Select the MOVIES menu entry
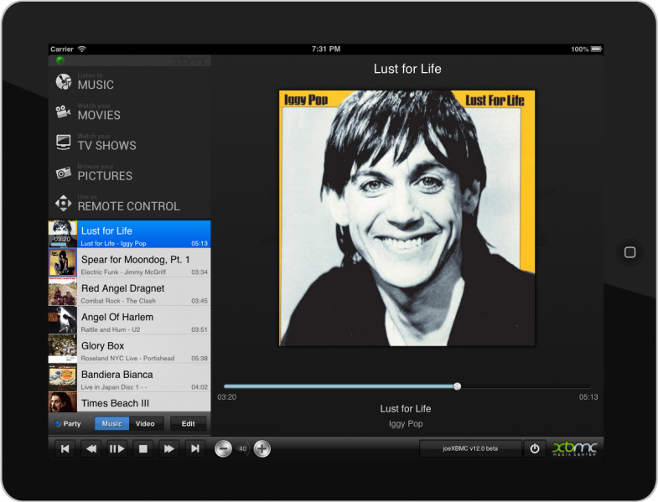Screen dimensions: 658x502 click(x=130, y=112)
